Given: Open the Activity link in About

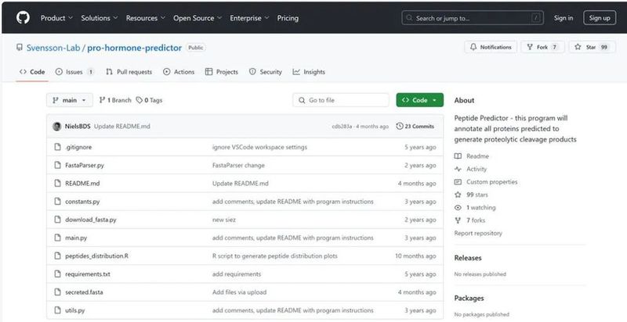Looking at the screenshot, I should 476,169.
